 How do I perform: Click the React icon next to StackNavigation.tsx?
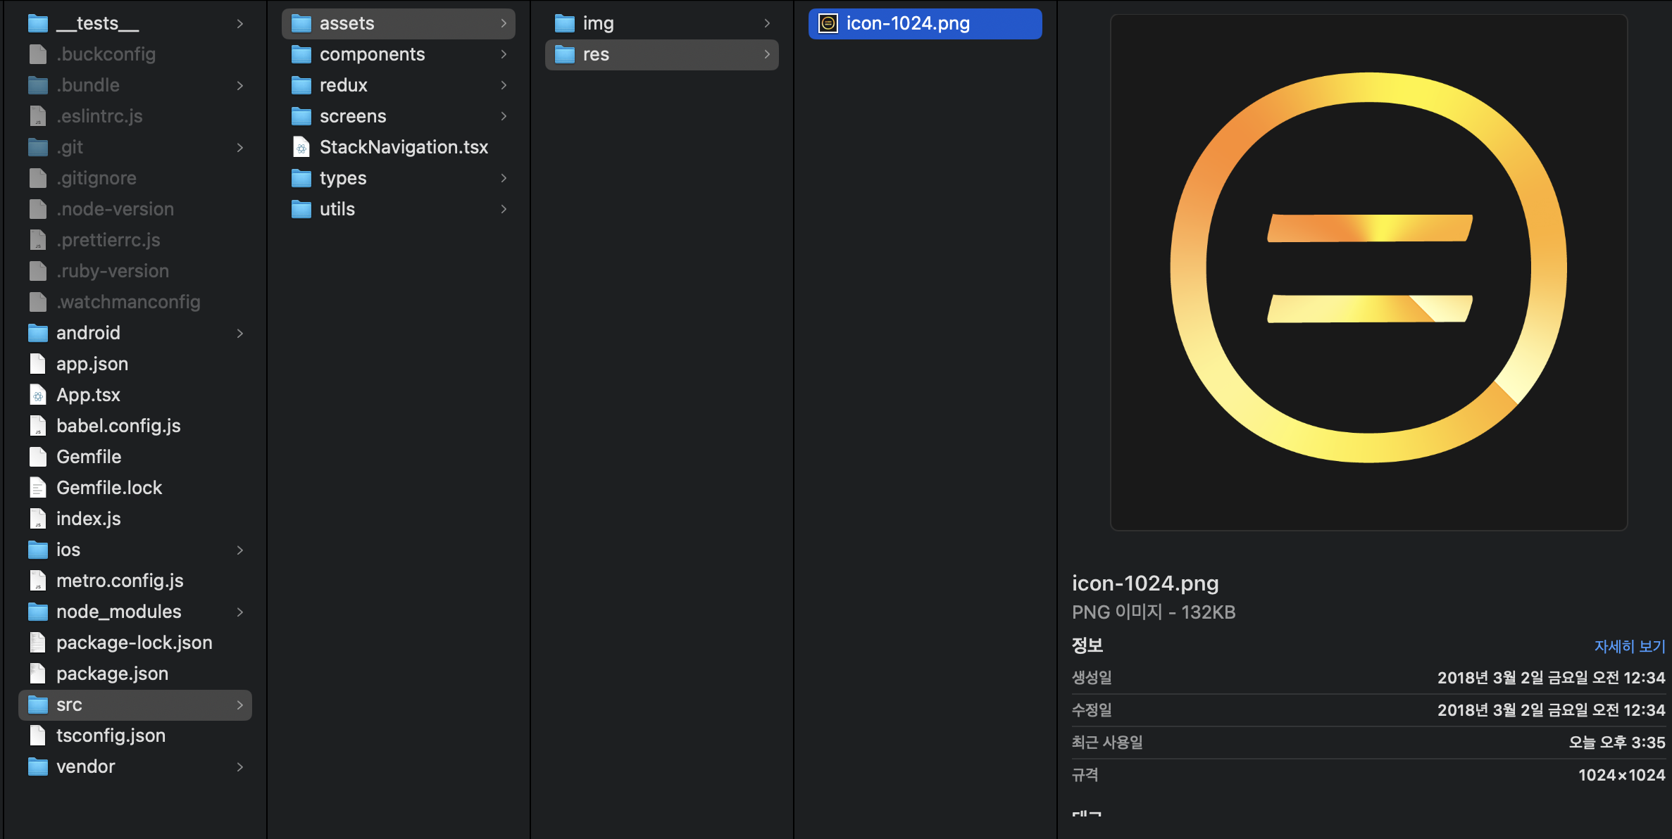301,147
